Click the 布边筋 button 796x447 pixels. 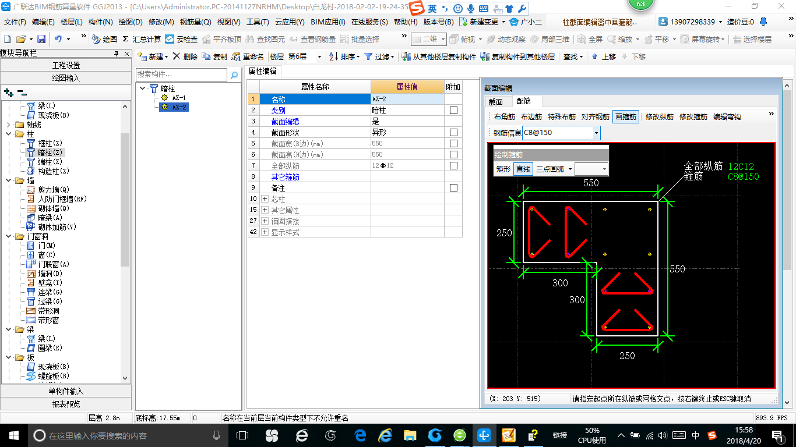531,116
